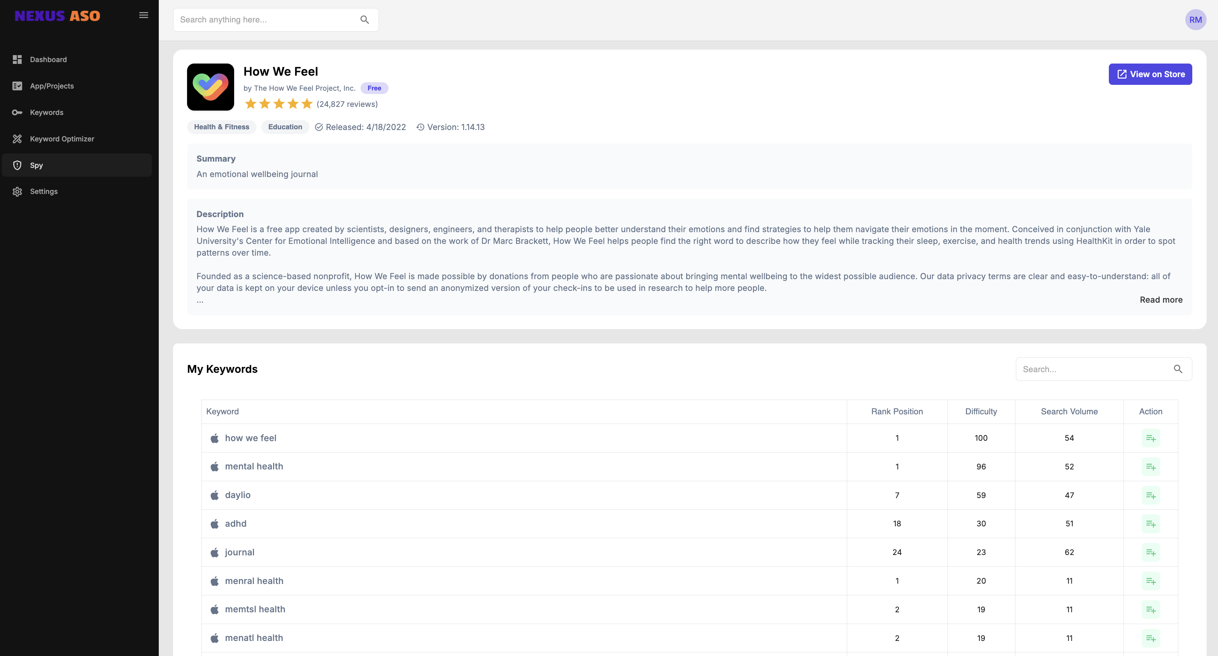The height and width of the screenshot is (656, 1218).
Task: Add 'adhd' keyword via action icon
Action: point(1150,524)
